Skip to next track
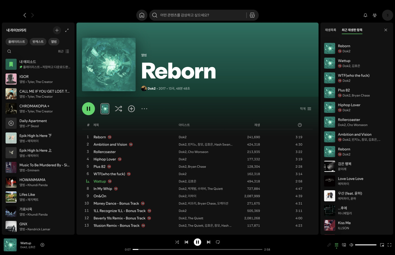This screenshot has width=395, height=255. [209, 242]
